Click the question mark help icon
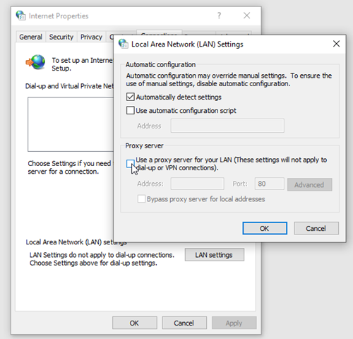This screenshot has width=353, height=339. click(x=219, y=16)
